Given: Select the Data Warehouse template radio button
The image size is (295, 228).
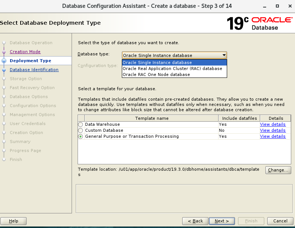Looking at the screenshot, I should [81, 124].
